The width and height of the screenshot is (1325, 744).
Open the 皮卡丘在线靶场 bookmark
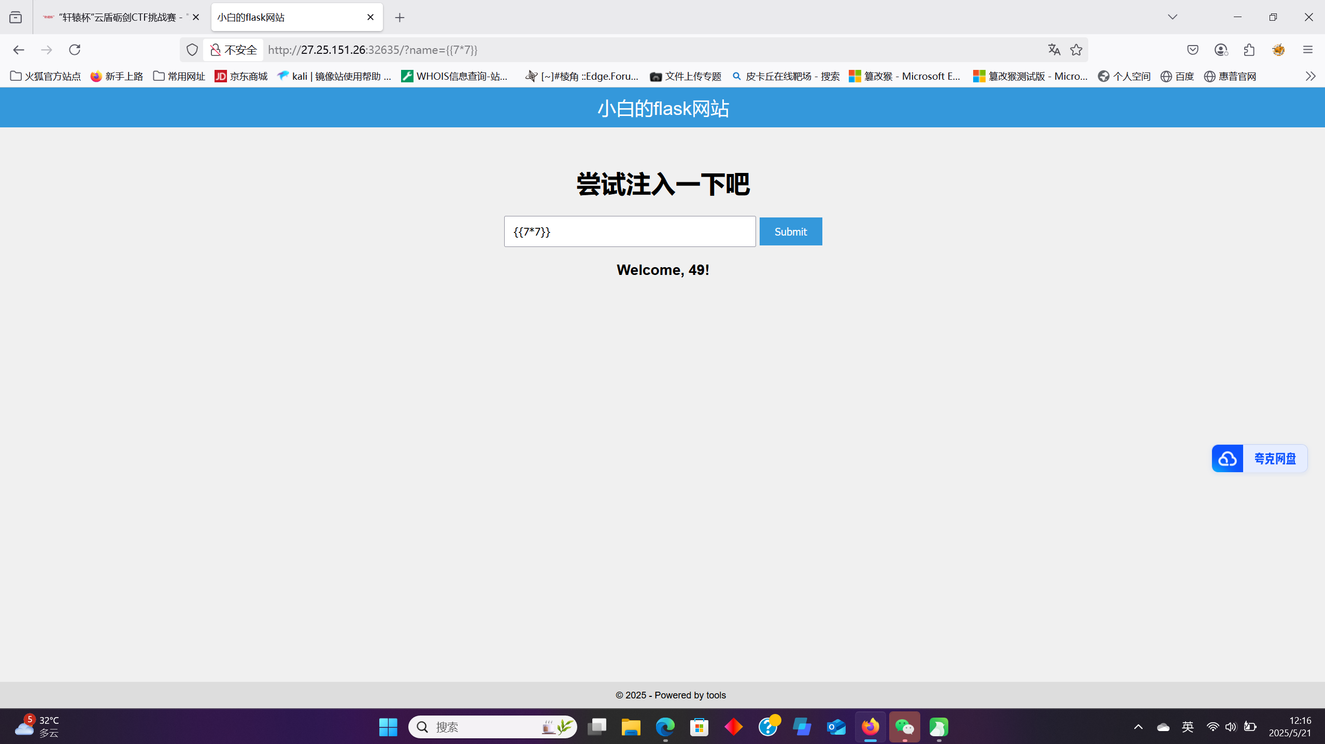point(786,77)
